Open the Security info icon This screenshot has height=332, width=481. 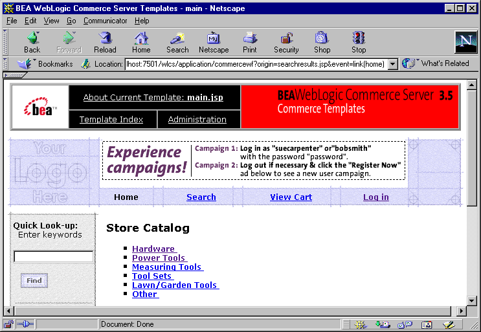286,42
